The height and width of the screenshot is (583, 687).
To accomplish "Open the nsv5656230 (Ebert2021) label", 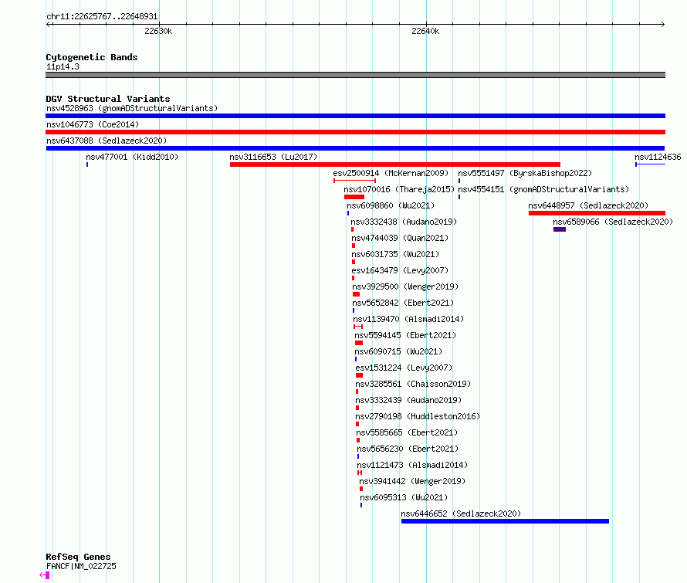I will (x=408, y=449).
